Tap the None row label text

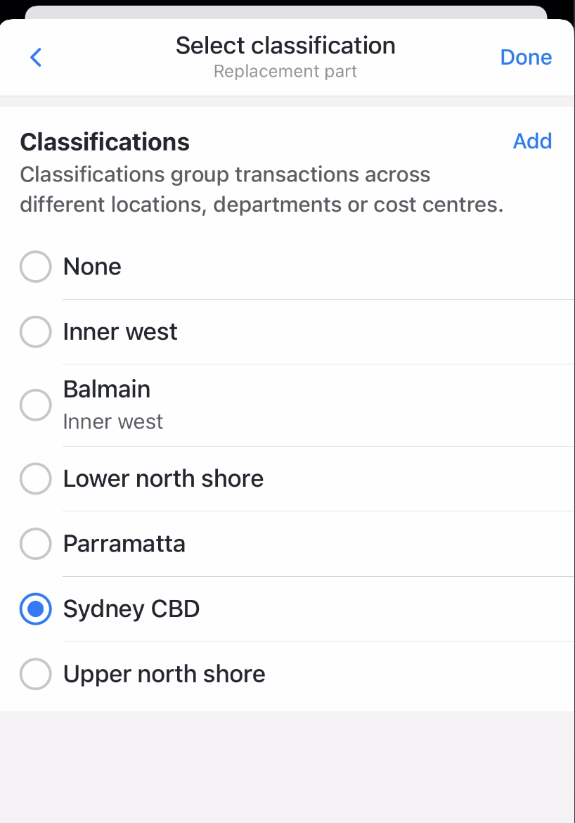point(92,267)
